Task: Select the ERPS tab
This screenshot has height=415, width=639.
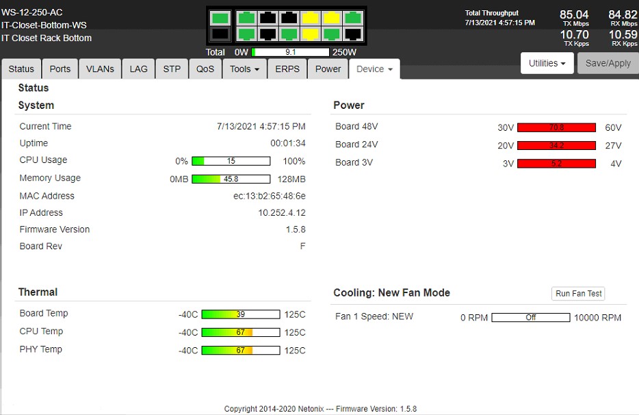Action: pyautogui.click(x=287, y=69)
